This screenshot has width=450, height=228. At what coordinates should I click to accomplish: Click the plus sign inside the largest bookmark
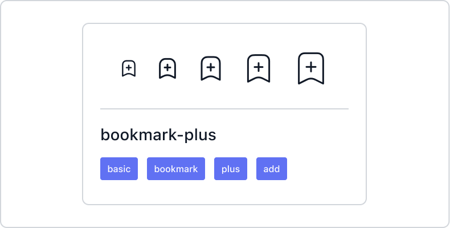[x=311, y=67]
